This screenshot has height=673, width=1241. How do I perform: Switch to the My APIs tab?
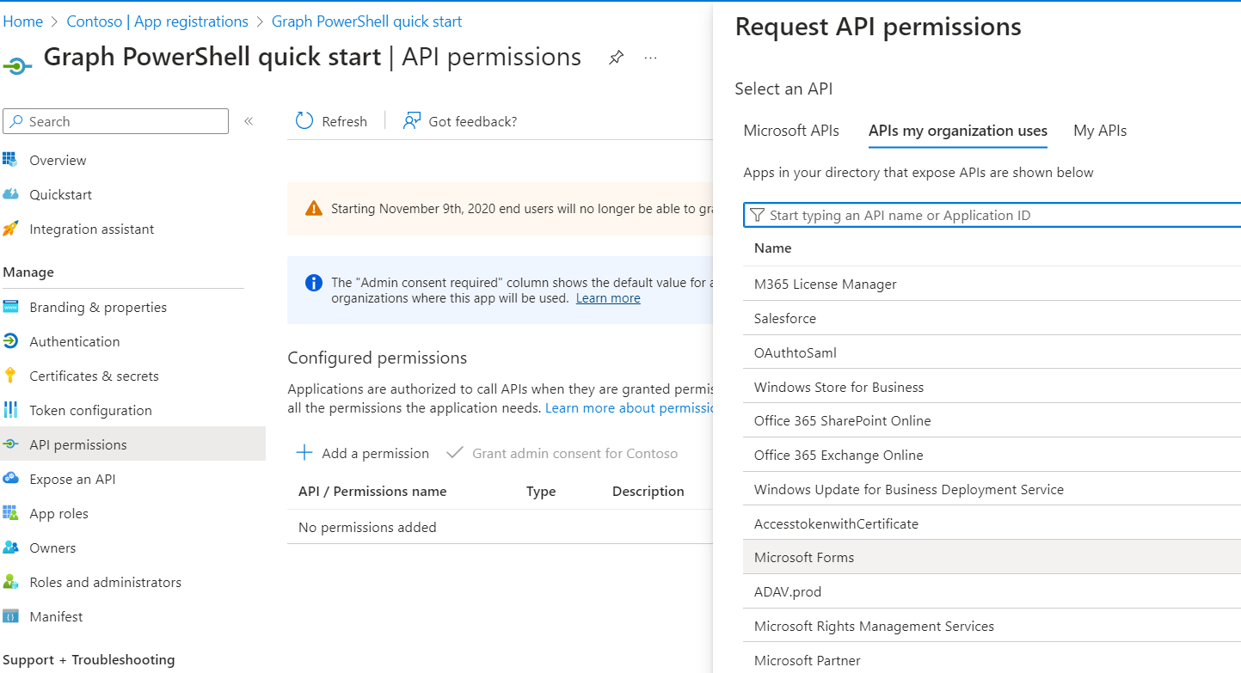coord(1100,131)
